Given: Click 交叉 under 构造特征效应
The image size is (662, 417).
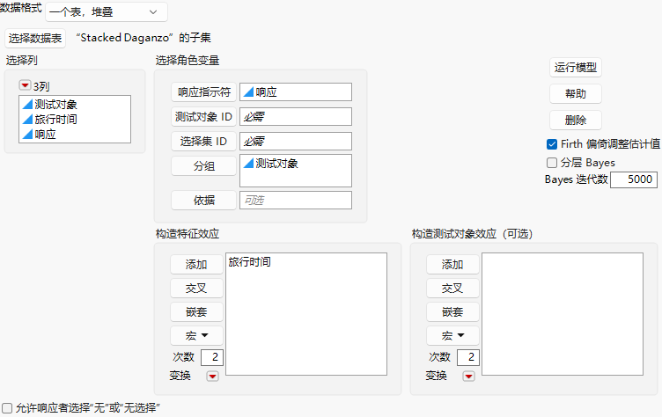Looking at the screenshot, I should 196,289.
